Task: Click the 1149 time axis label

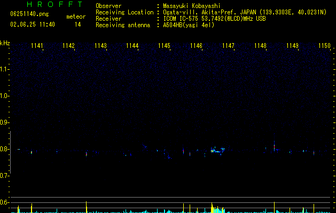Action: (292, 46)
